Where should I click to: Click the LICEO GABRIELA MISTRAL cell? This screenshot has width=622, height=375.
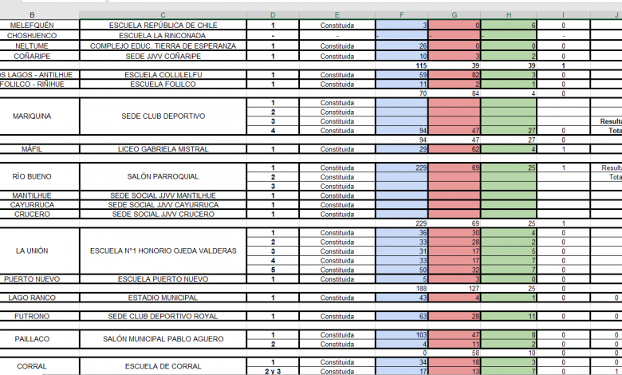pos(163,149)
